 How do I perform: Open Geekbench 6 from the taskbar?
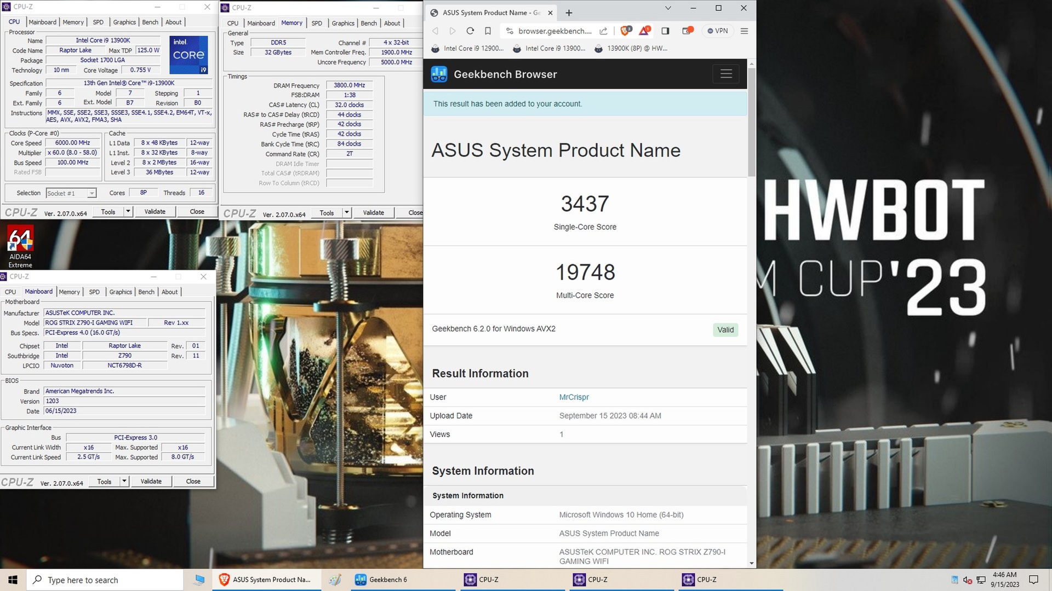pyautogui.click(x=403, y=580)
